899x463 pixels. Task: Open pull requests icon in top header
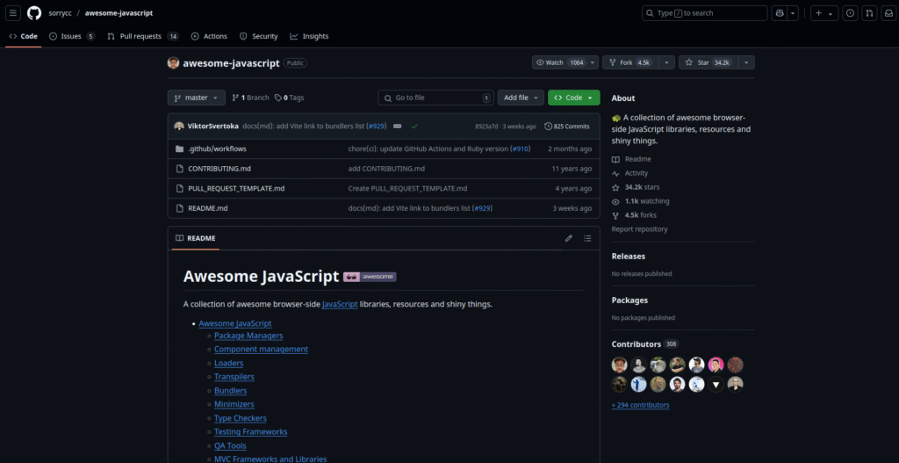(869, 13)
